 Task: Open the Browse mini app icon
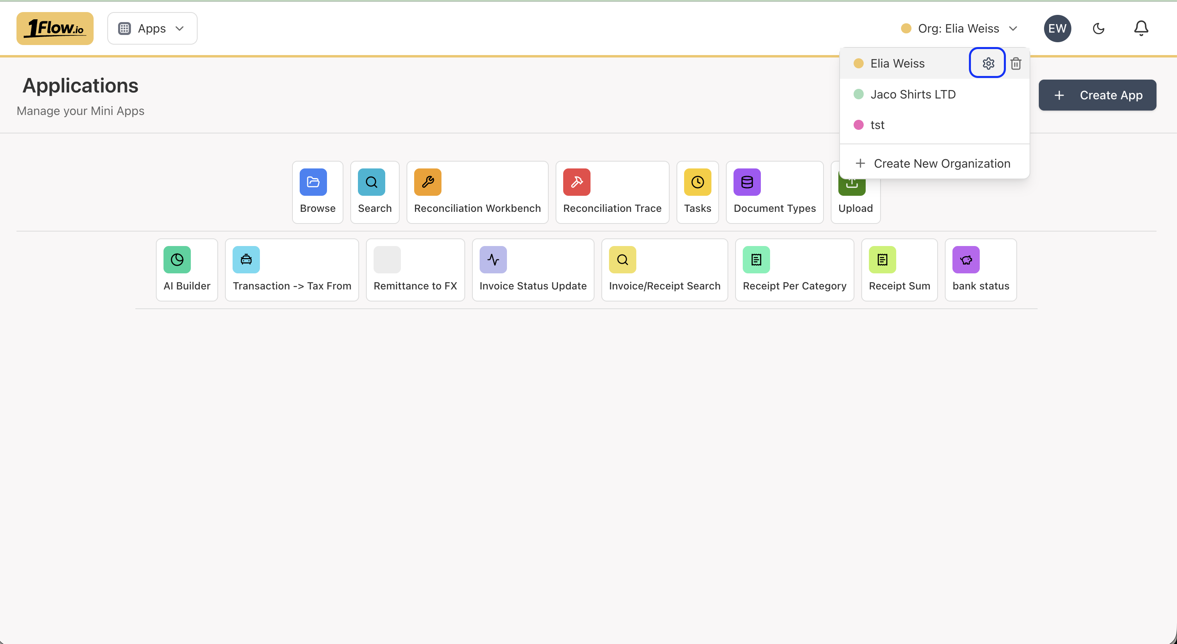(313, 182)
